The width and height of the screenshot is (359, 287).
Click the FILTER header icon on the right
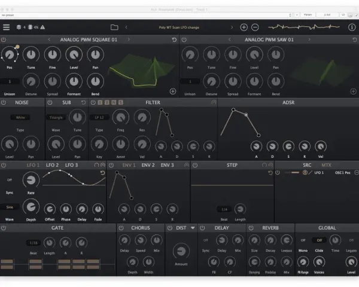tap(214, 102)
